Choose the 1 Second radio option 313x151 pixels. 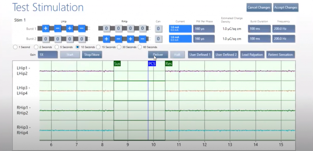pyautogui.click(x=15, y=47)
